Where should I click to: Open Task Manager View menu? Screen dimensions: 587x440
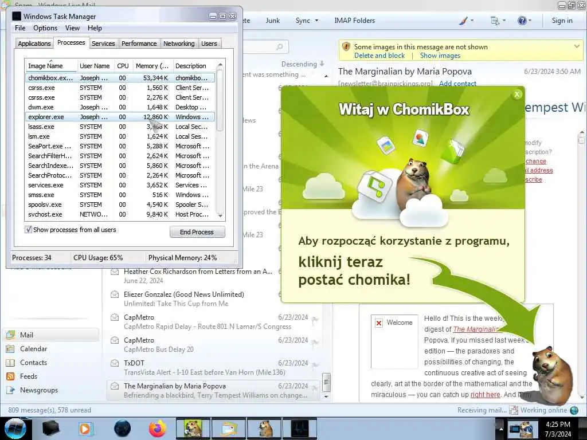(x=72, y=28)
